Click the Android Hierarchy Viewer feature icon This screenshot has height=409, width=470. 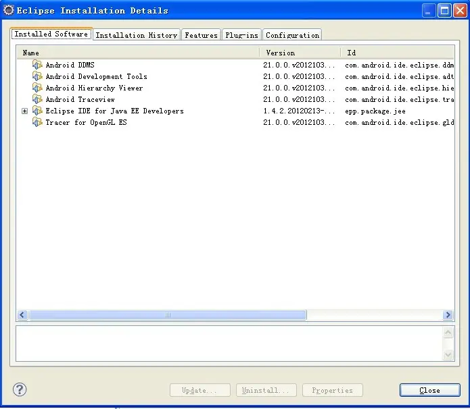[x=37, y=88]
